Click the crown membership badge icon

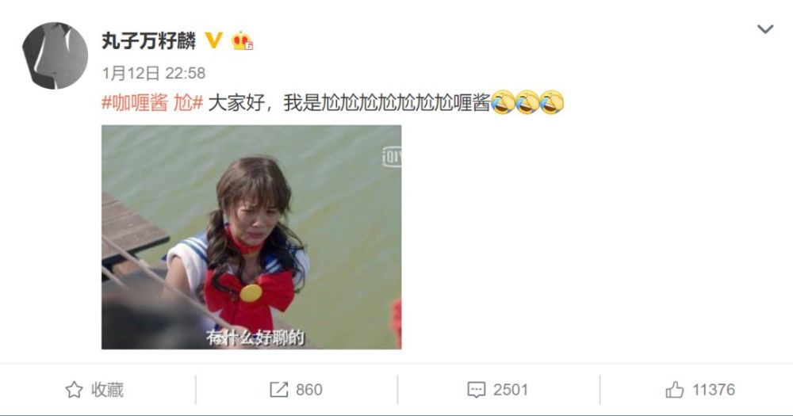click(x=242, y=40)
